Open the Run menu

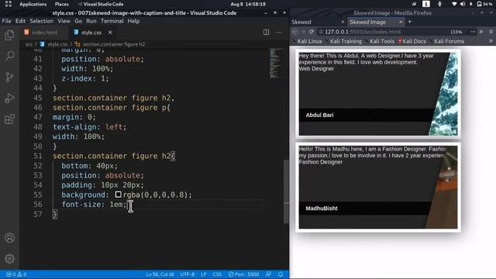(91, 21)
